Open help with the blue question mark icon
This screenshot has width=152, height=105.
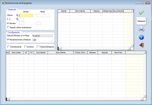141,37
